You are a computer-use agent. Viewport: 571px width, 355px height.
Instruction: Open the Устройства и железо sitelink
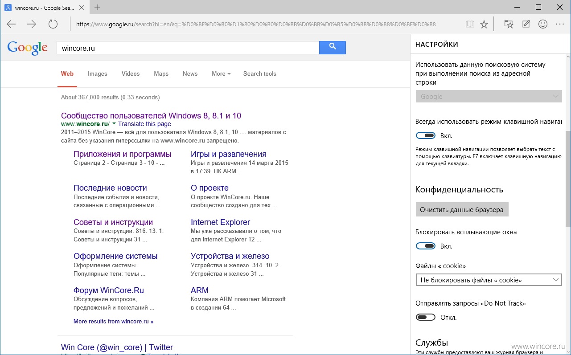coord(230,256)
